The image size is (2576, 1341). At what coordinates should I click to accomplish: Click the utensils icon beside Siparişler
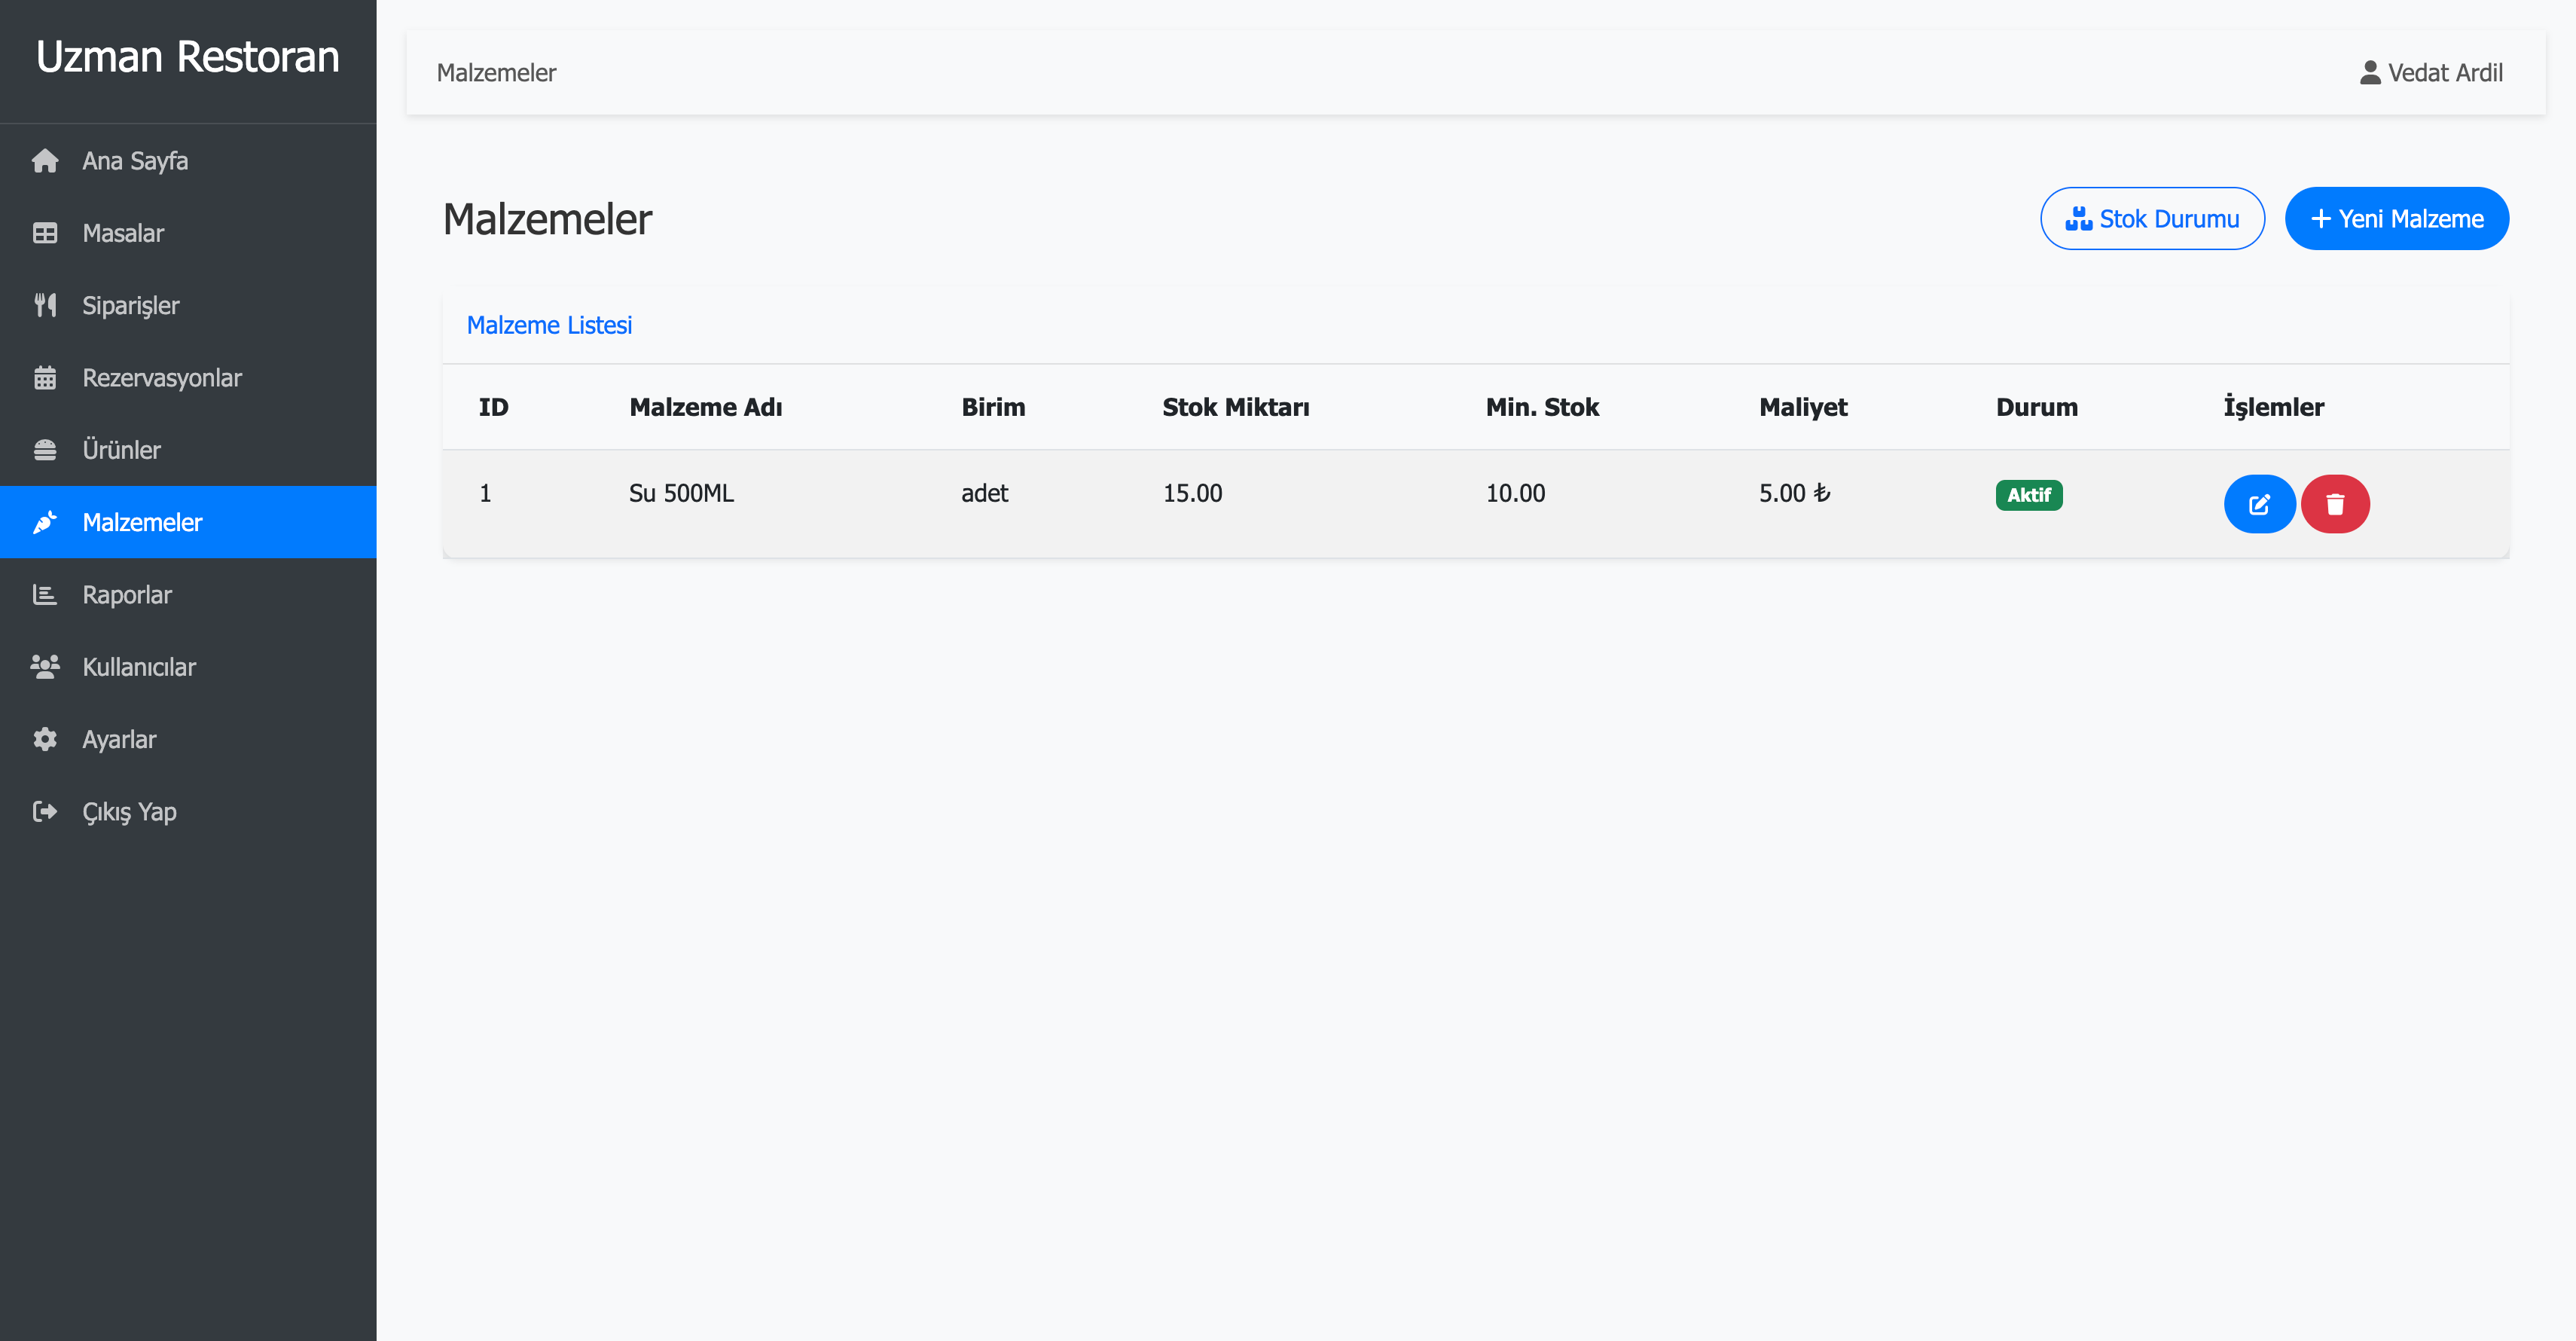pyautogui.click(x=45, y=305)
